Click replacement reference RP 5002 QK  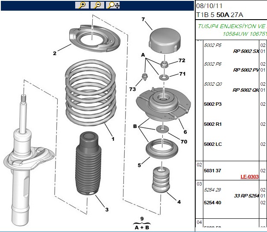[x=246, y=90]
